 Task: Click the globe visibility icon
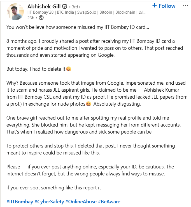(x=41, y=18)
